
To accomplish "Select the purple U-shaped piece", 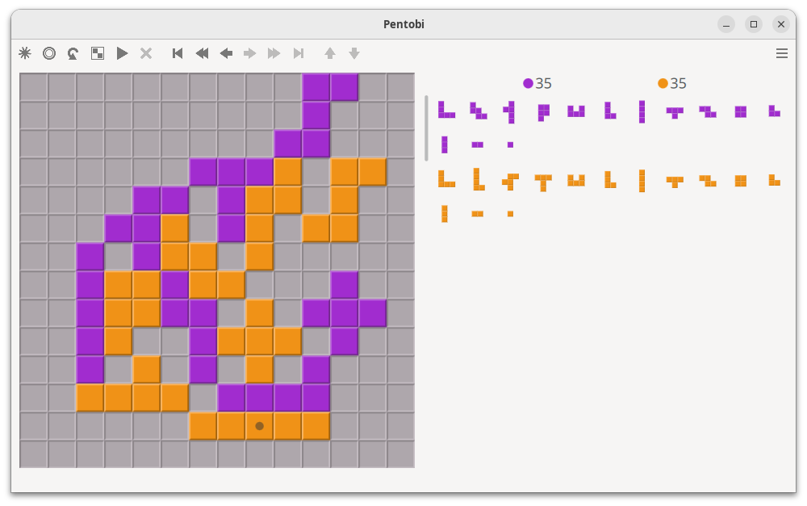I will pos(575,111).
